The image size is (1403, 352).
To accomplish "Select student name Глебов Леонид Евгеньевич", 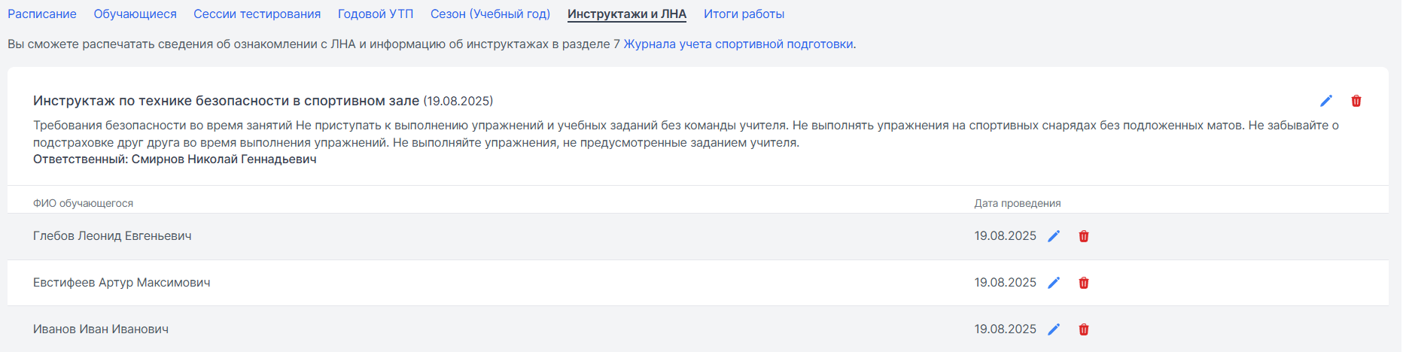I will [112, 236].
